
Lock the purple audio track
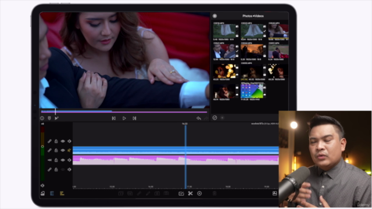56,160
